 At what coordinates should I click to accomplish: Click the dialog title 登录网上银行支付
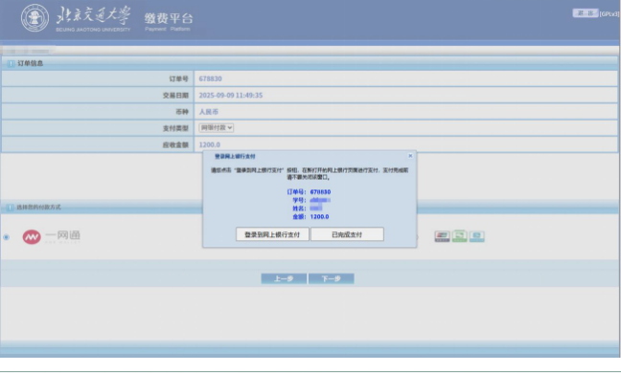click(235, 156)
